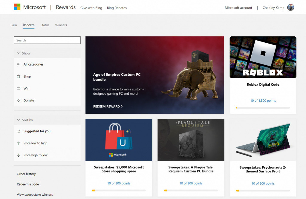Click the Donate heart icon
Image resolution: width=306 pixels, height=199 pixels.
tap(19, 101)
